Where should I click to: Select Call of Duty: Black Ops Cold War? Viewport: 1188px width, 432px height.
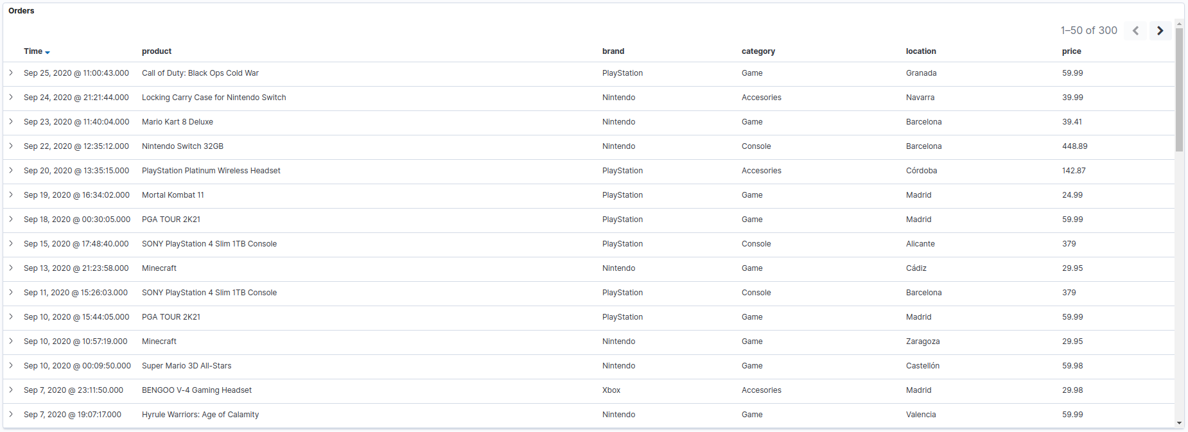[x=200, y=73]
